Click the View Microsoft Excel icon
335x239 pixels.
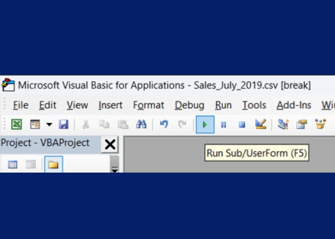16,124
